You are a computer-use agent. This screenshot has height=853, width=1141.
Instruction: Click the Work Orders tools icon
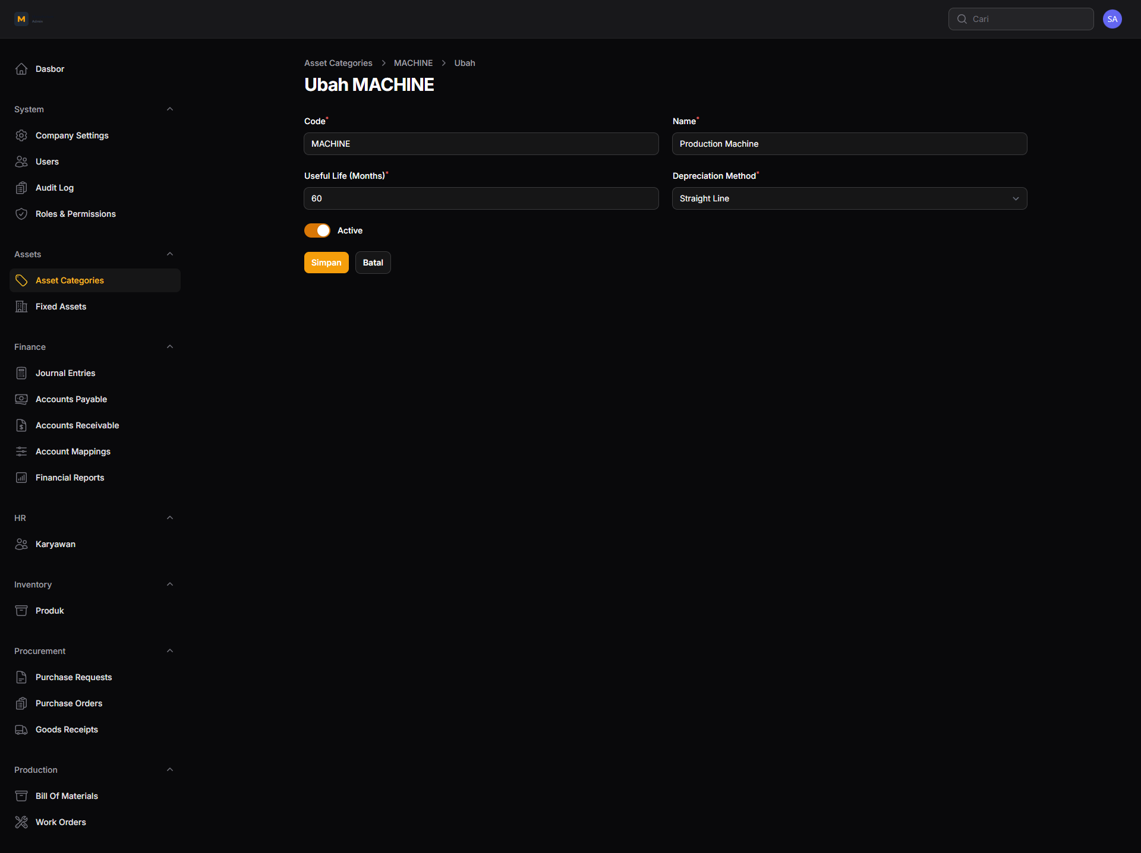click(21, 822)
